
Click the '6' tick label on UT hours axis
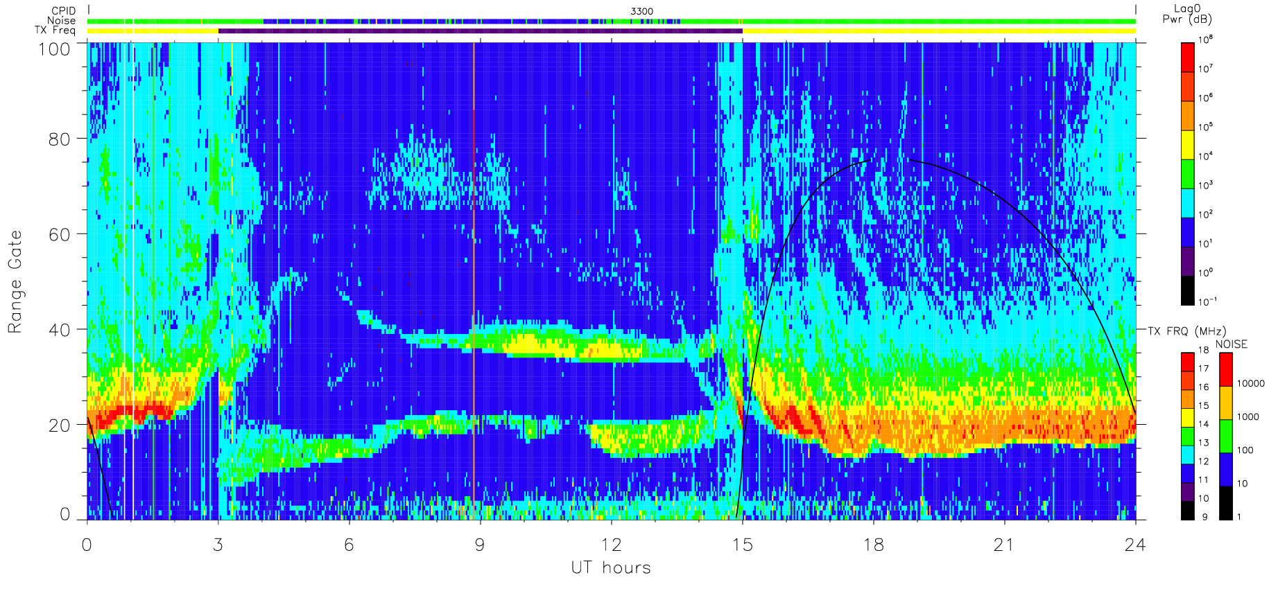click(x=349, y=545)
